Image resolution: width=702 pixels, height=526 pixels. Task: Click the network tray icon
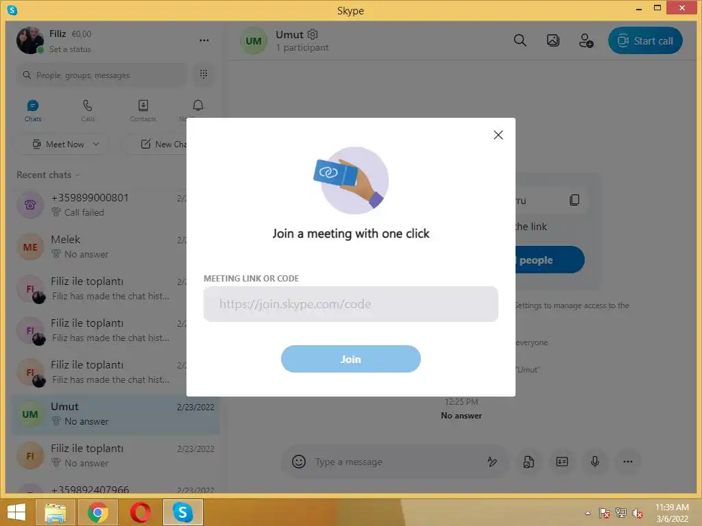click(621, 513)
